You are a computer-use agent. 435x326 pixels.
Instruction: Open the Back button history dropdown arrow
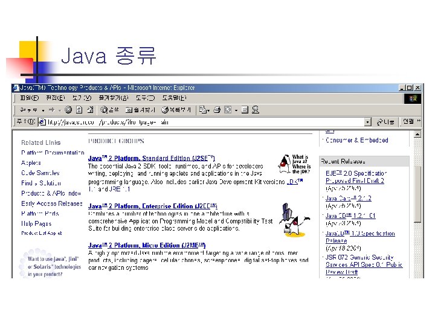click(43, 110)
